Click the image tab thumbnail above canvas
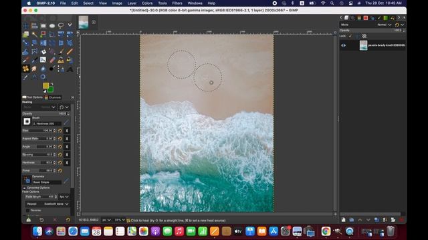Image resolution: width=428 pixels, height=240 pixels. coord(83,22)
